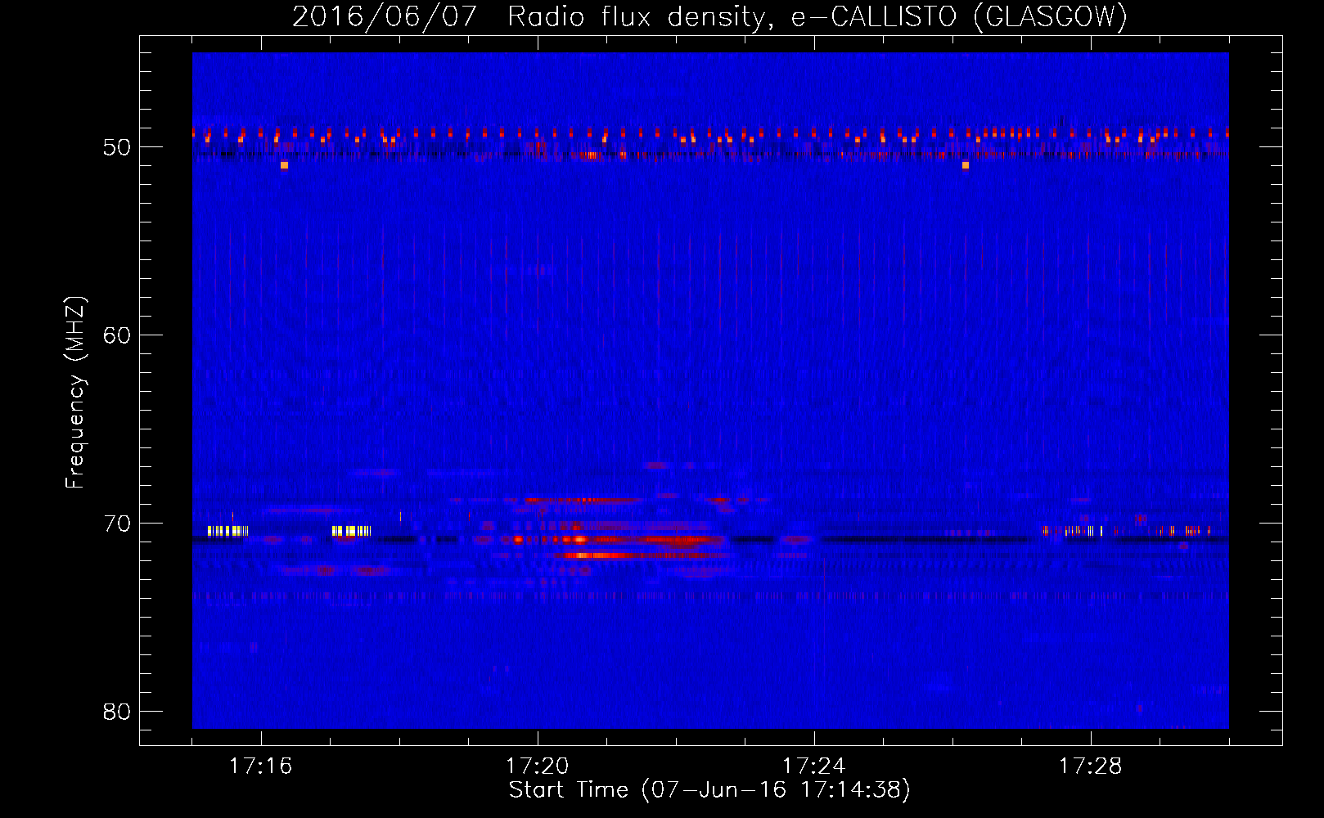Click the yellow-white signal block near 17:15 at 70 MHz
1324x818 pixels.
point(227,531)
